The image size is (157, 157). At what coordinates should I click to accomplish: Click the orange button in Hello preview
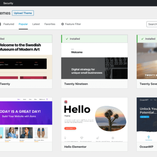tap(70, 128)
